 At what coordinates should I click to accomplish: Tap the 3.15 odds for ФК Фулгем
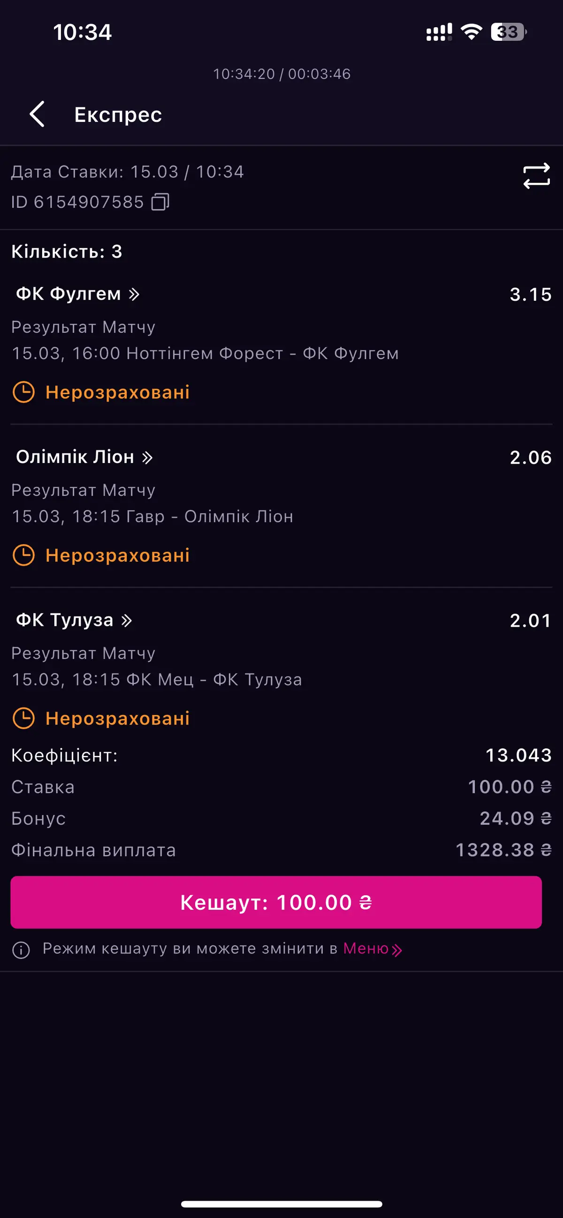coord(530,295)
